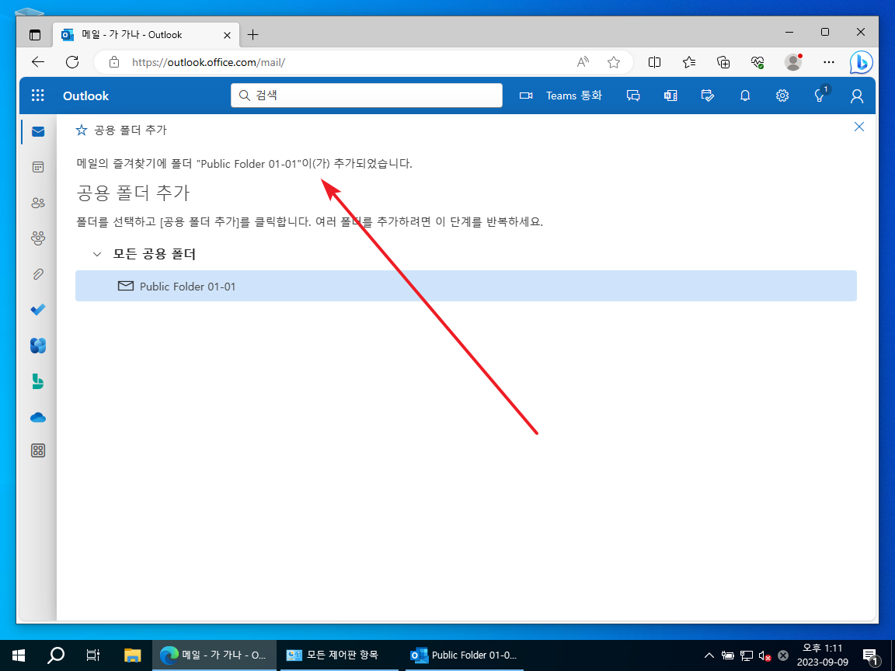Open the Windows Start menu
Screen dimensions: 895x671
[x=19, y=655]
